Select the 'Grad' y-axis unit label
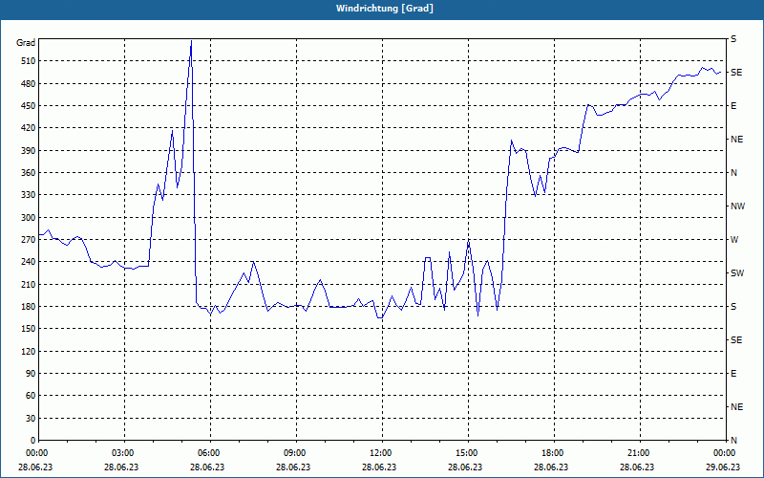The height and width of the screenshot is (478, 764). tap(26, 43)
